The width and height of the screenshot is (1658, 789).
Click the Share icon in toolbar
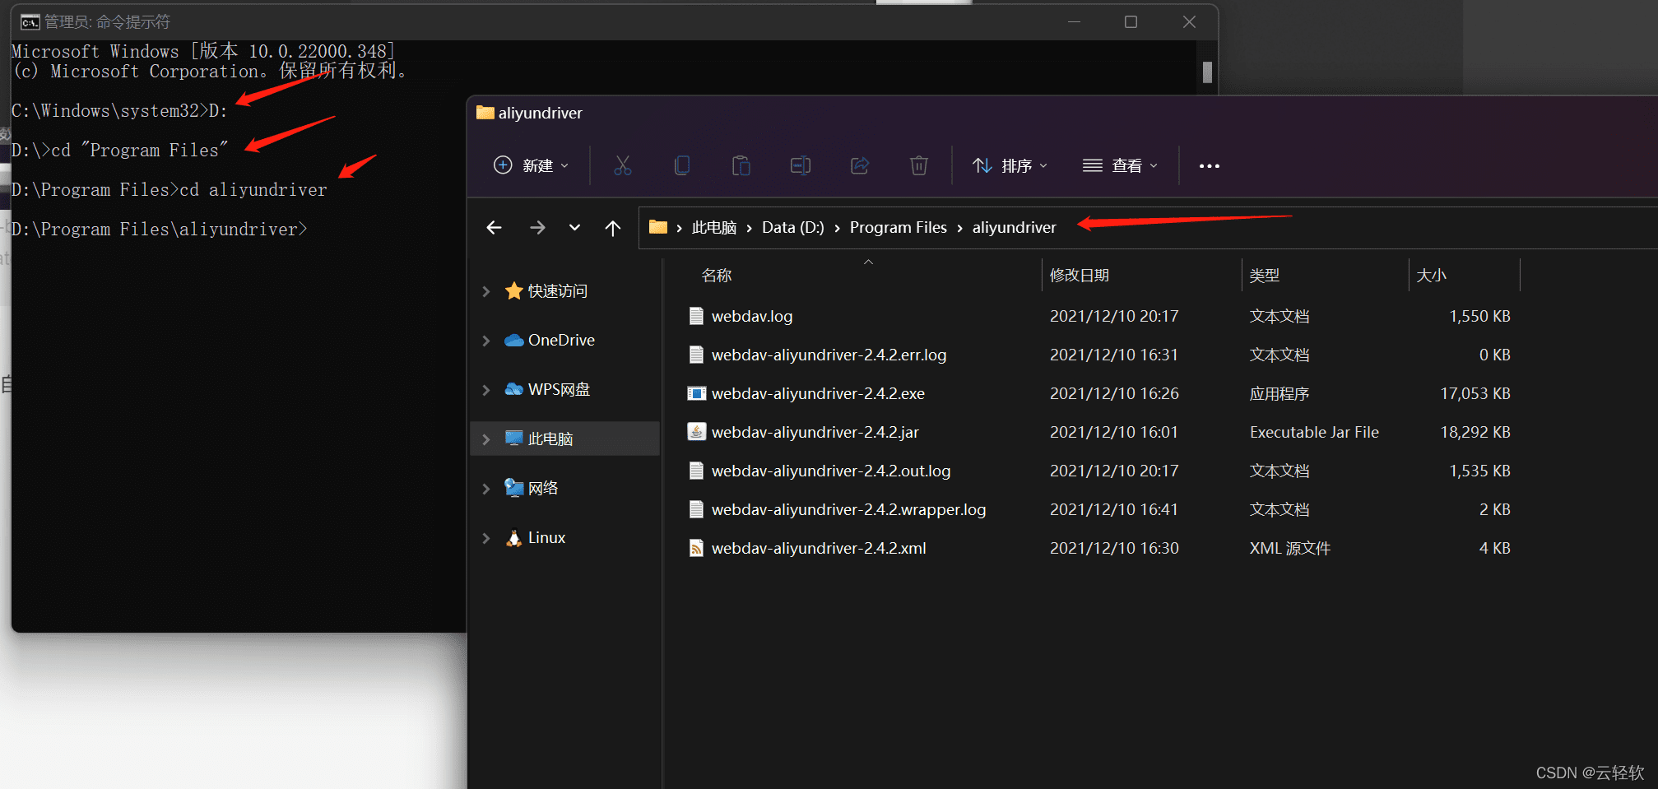860,166
